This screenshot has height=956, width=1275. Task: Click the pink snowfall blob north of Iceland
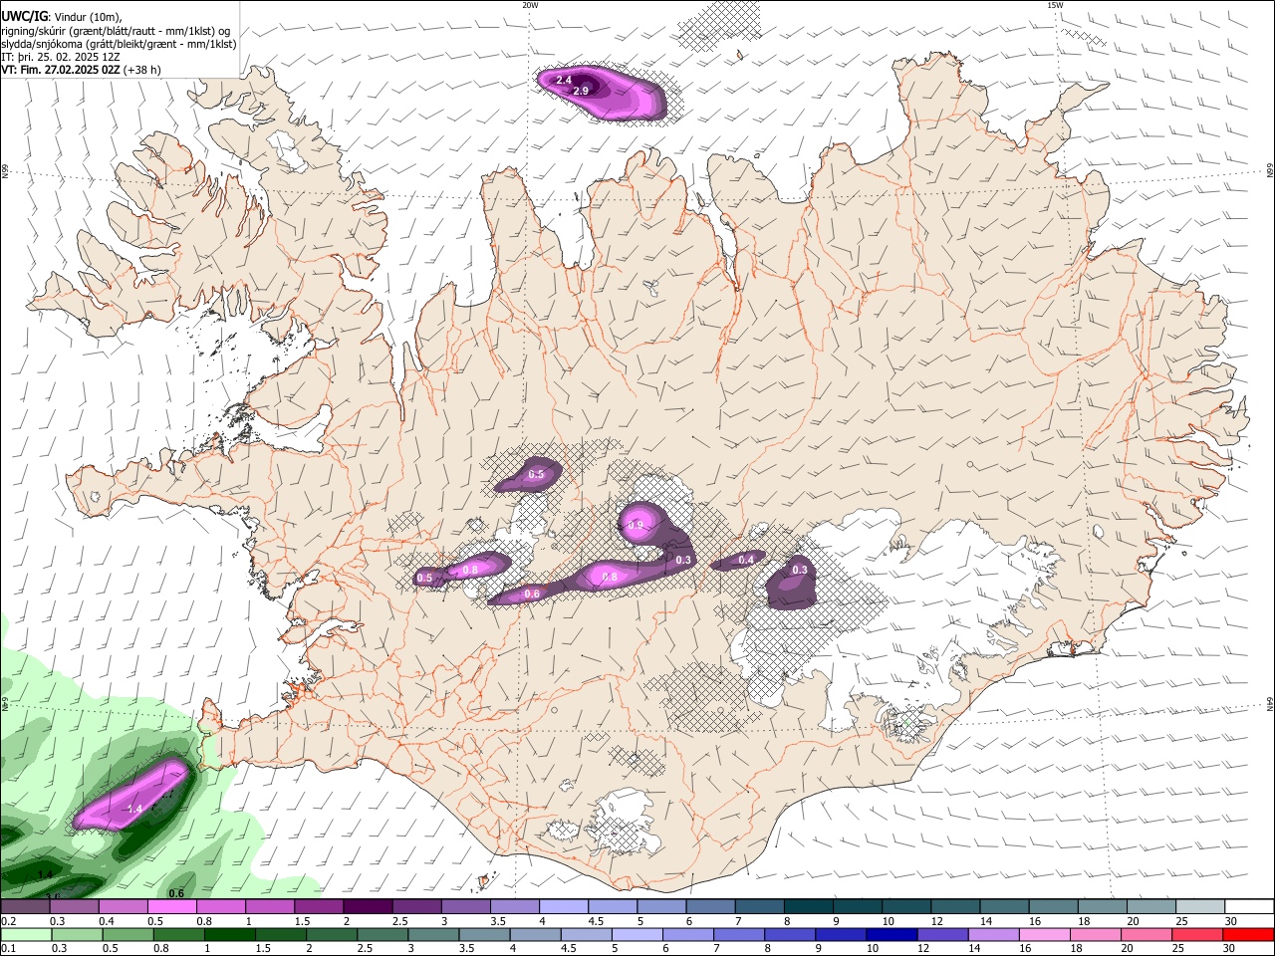[x=601, y=93]
